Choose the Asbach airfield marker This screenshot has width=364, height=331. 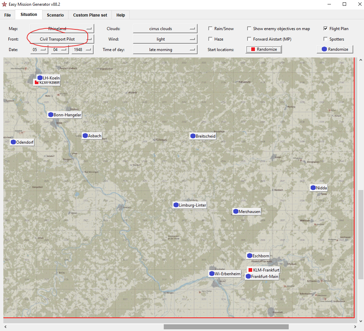click(92, 136)
